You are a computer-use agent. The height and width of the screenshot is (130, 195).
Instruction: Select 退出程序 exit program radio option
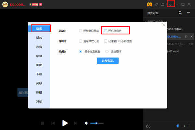[107, 51]
